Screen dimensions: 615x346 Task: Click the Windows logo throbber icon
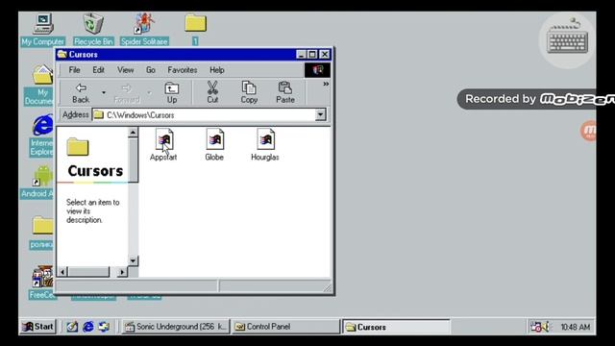click(317, 70)
